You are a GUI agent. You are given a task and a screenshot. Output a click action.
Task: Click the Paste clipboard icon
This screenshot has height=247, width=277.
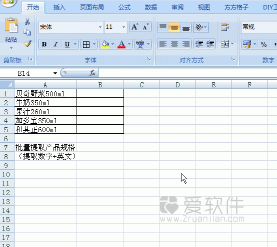click(x=11, y=25)
